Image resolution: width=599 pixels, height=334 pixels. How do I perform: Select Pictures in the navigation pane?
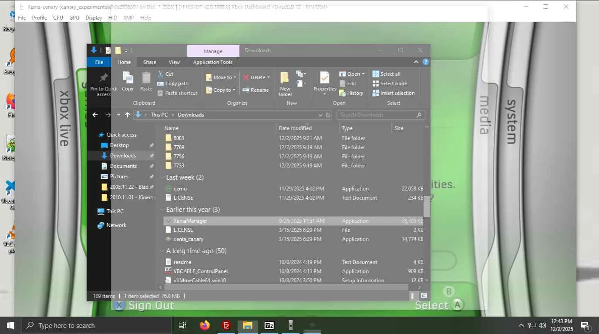119,177
